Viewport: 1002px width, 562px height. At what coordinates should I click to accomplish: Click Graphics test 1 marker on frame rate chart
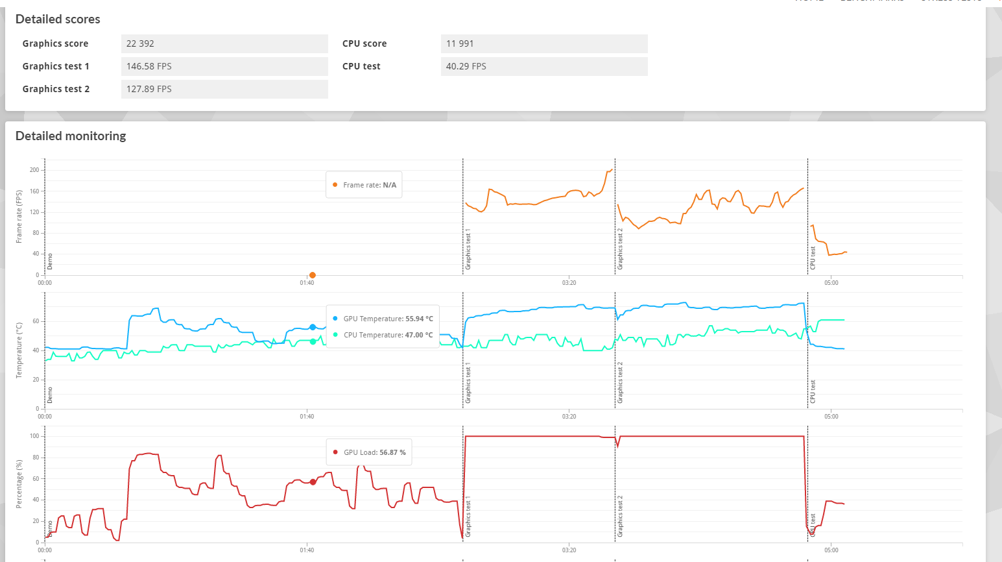click(x=468, y=249)
